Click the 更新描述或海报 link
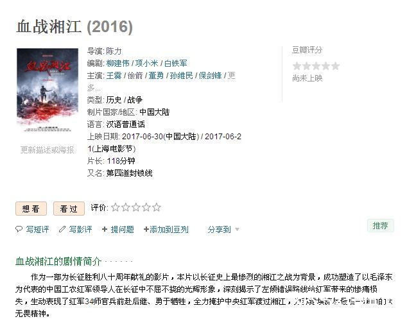Image resolution: width=407 pixels, height=326 pixels. point(48,150)
